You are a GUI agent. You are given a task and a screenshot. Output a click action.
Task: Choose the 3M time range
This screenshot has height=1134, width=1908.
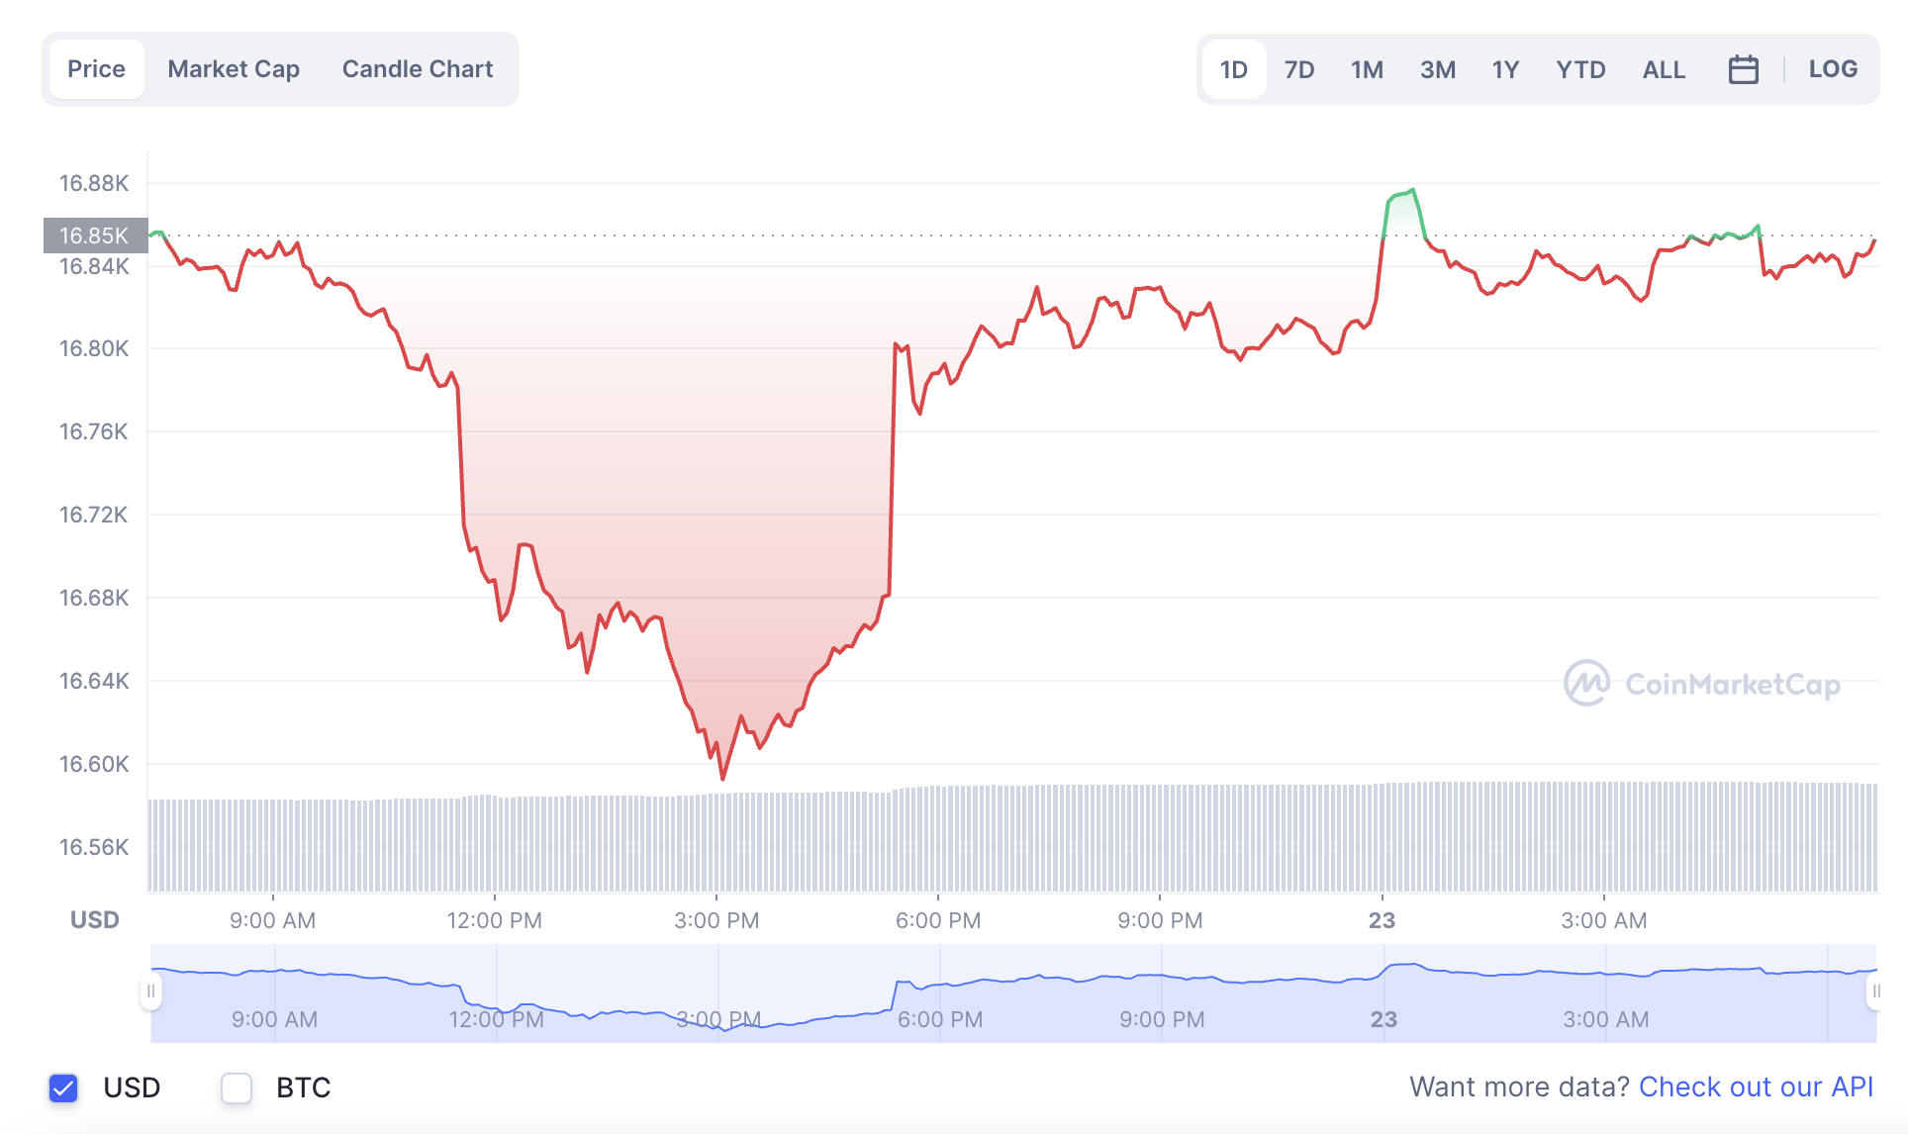(1437, 69)
